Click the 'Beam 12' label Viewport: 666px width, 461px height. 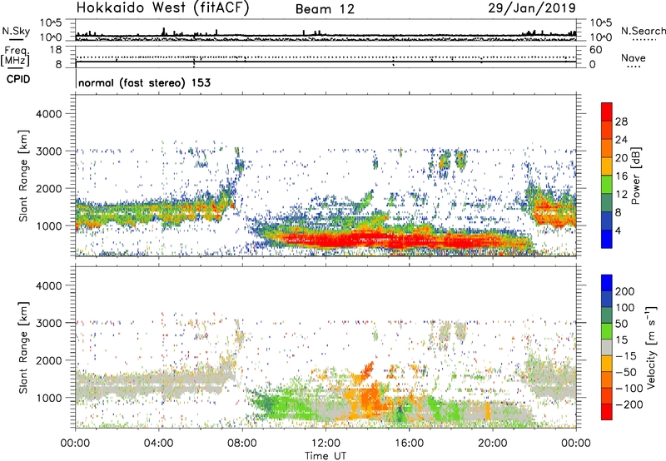pos(325,9)
